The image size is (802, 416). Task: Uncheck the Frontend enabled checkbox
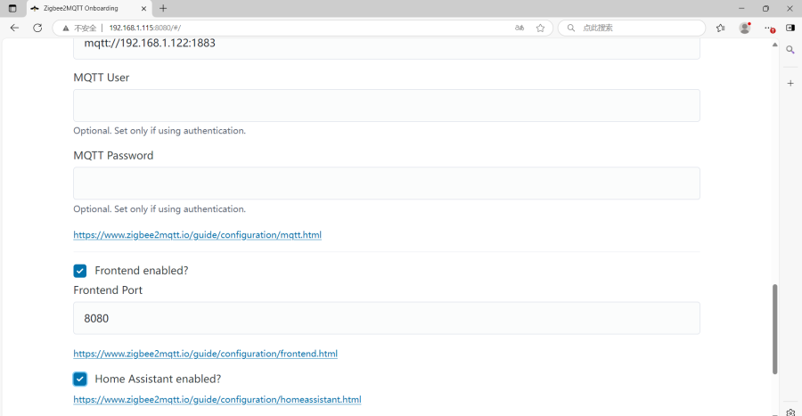pos(80,270)
